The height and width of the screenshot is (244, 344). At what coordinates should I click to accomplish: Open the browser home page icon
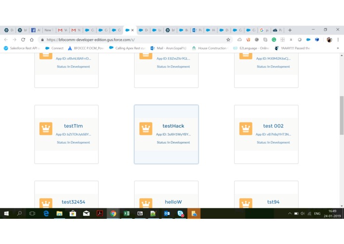click(32, 40)
